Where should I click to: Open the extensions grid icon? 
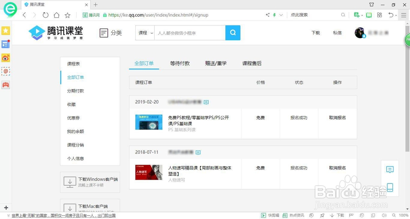(x=380, y=15)
